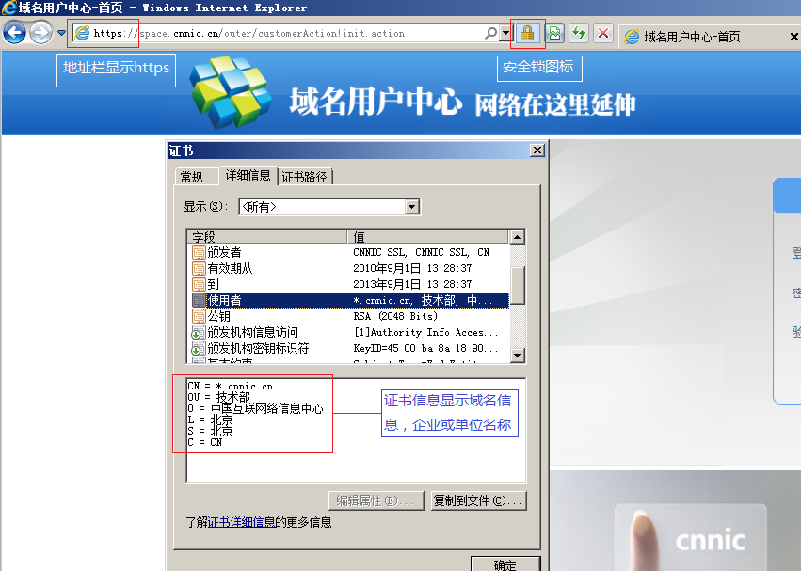Click the CN = *.cnnic.cn detail line
801x571 pixels.
point(231,386)
